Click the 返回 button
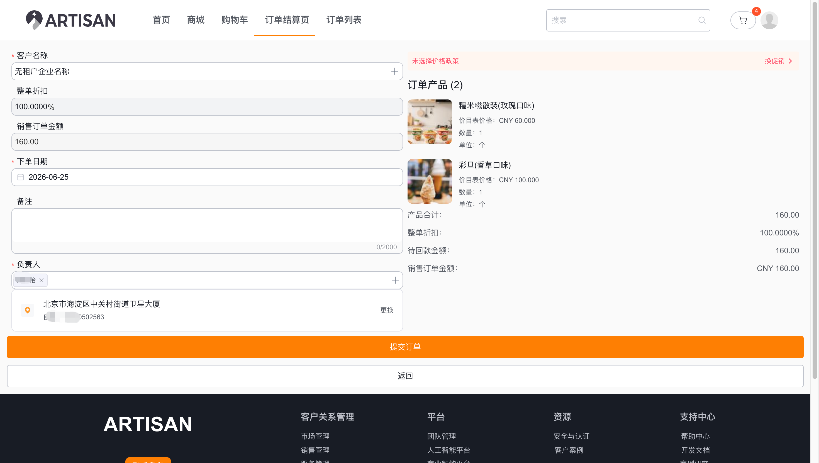The image size is (819, 463). (x=405, y=376)
